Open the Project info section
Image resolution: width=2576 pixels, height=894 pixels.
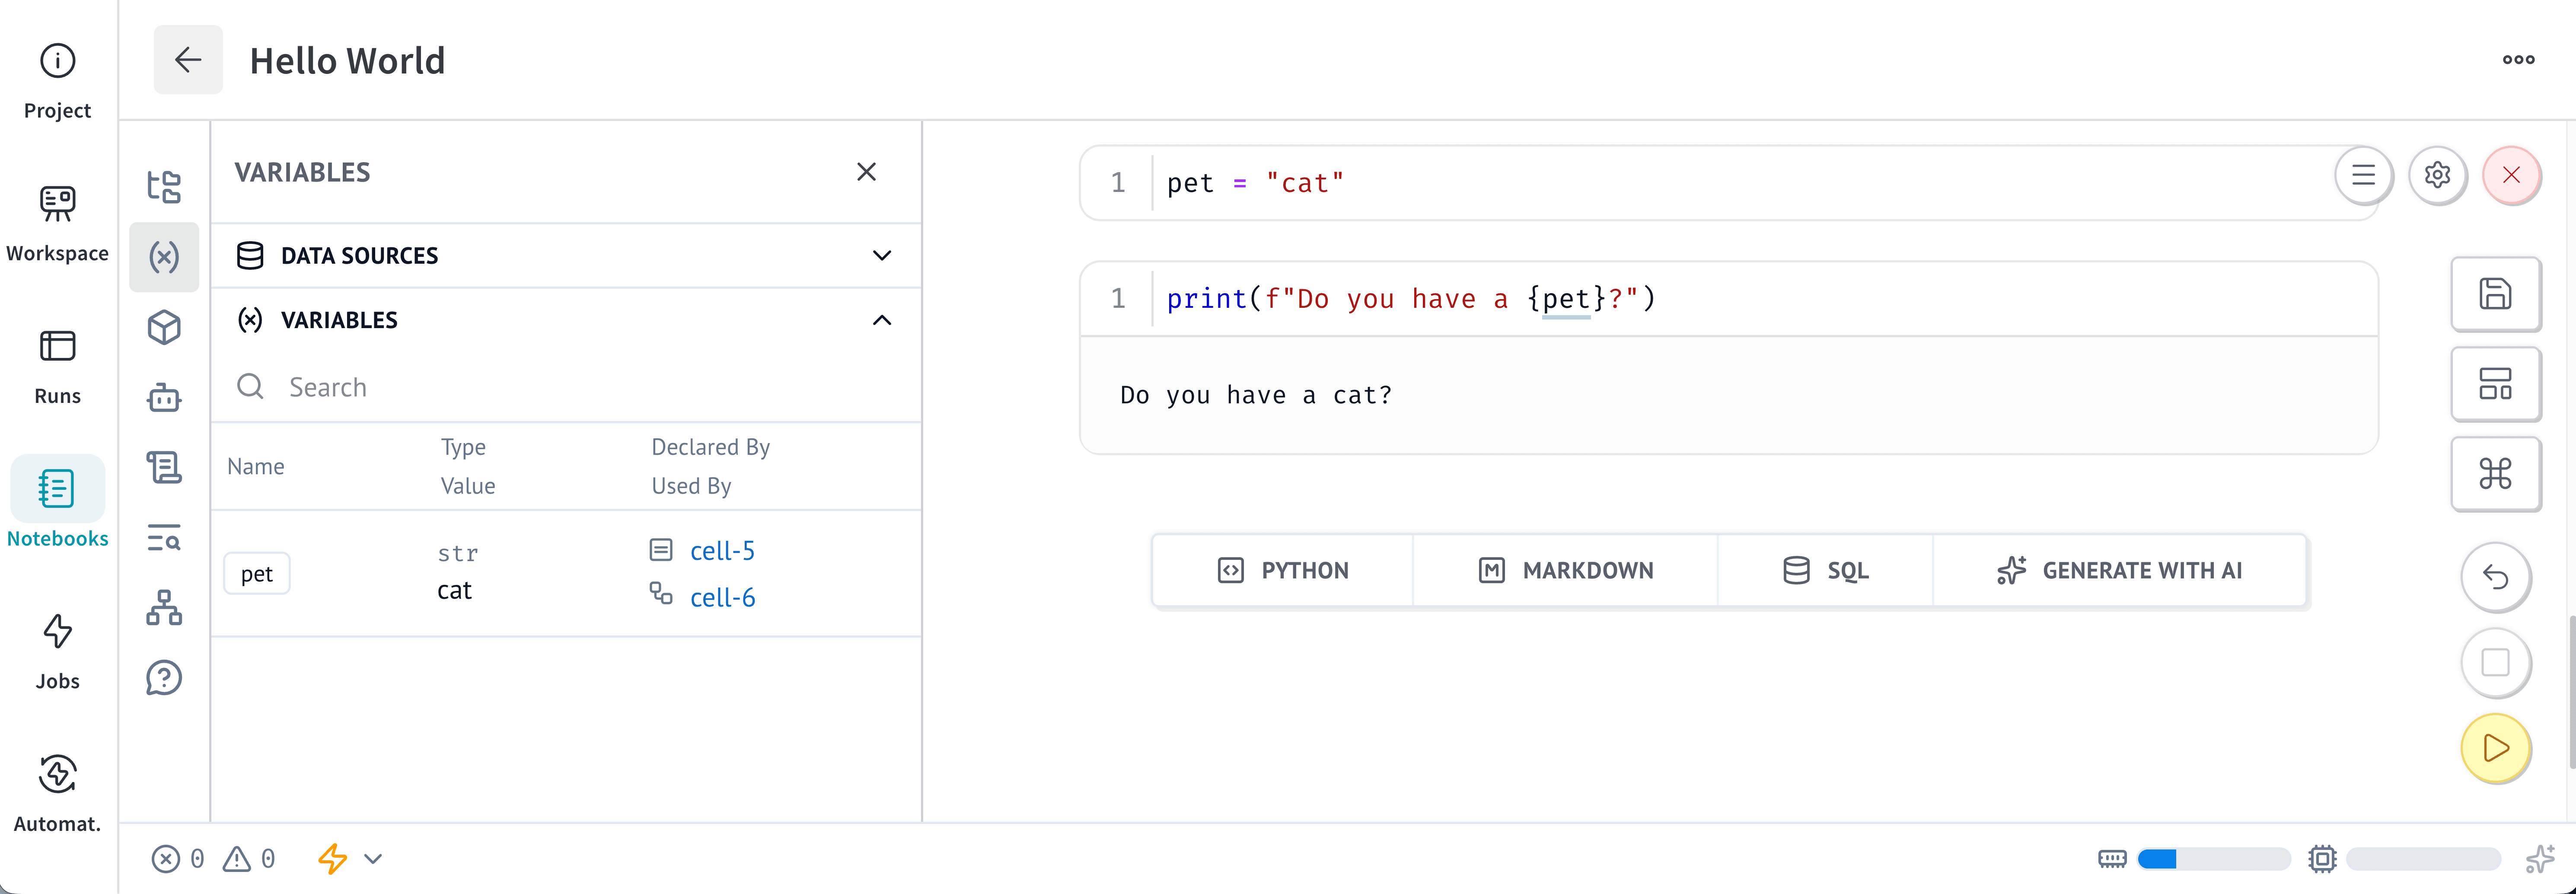(57, 80)
